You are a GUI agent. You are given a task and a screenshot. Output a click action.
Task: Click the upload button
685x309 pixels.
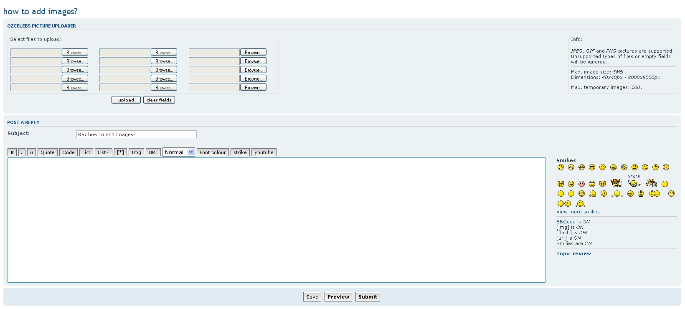(126, 100)
